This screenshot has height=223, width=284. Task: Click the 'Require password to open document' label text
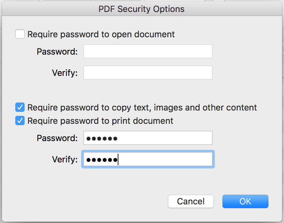coord(101,34)
